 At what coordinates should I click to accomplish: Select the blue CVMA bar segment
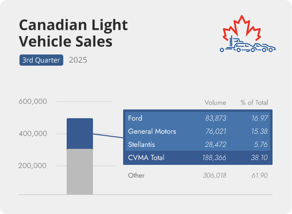(80, 133)
